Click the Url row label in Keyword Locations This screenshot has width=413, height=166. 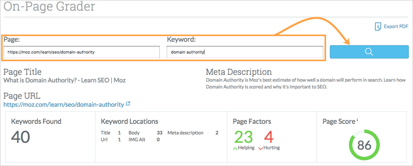(104, 140)
